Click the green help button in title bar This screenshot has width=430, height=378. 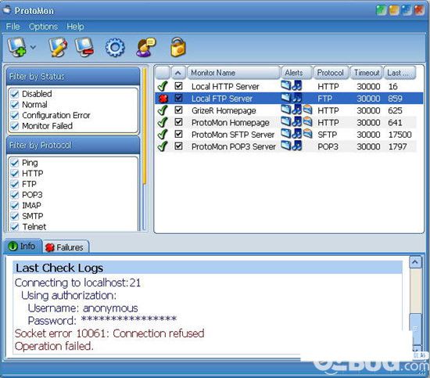(x=382, y=10)
